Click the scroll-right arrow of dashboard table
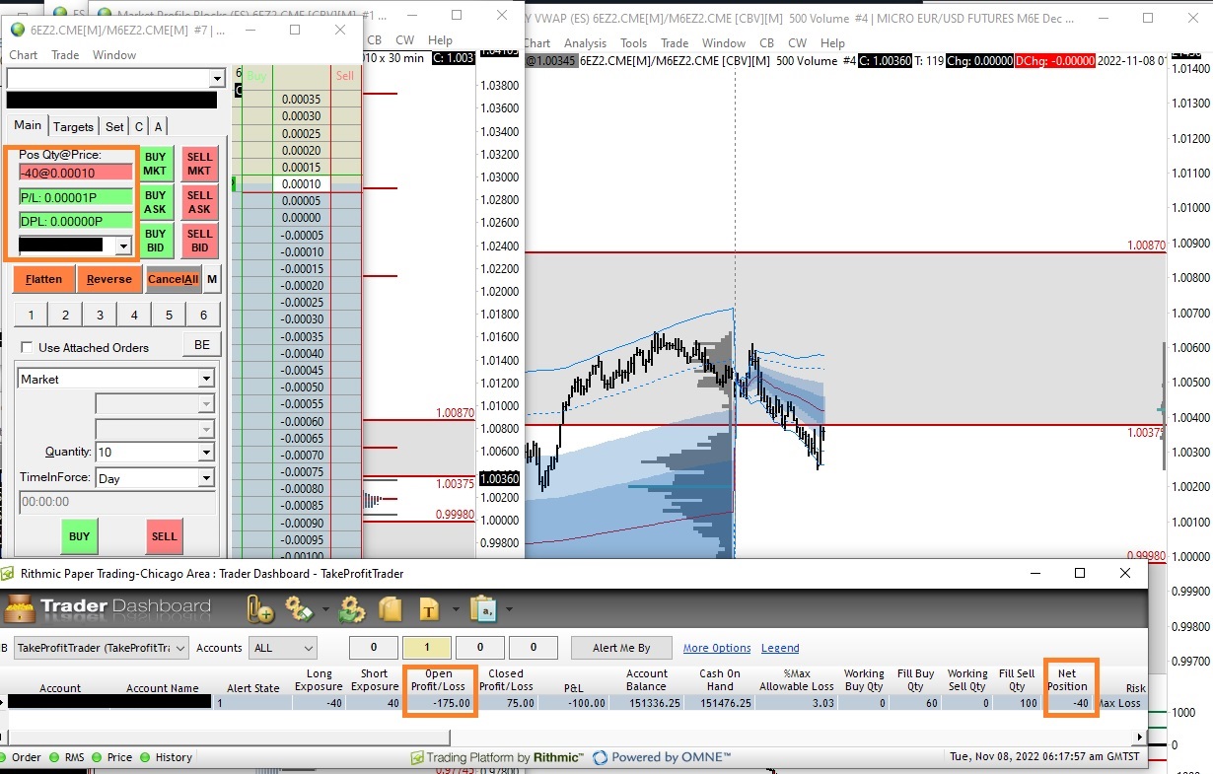This screenshot has width=1213, height=774. (x=1140, y=737)
